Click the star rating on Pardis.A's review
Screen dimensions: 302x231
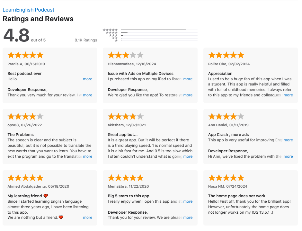tap(25, 55)
